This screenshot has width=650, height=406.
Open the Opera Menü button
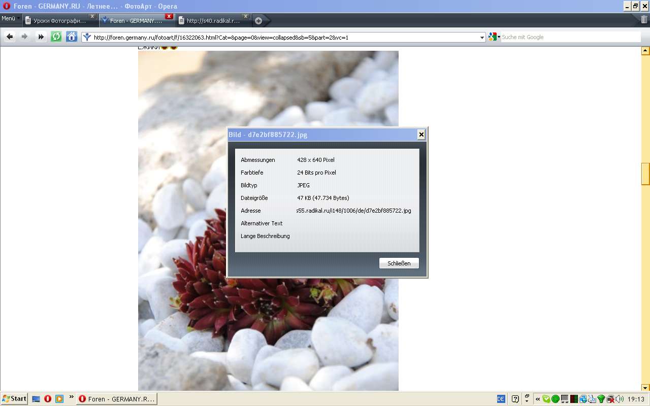click(10, 18)
